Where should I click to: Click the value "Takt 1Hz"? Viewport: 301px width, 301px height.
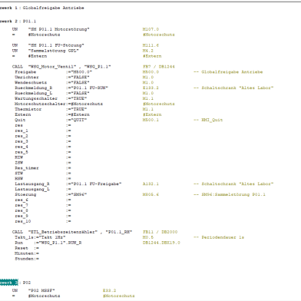tap(52, 237)
